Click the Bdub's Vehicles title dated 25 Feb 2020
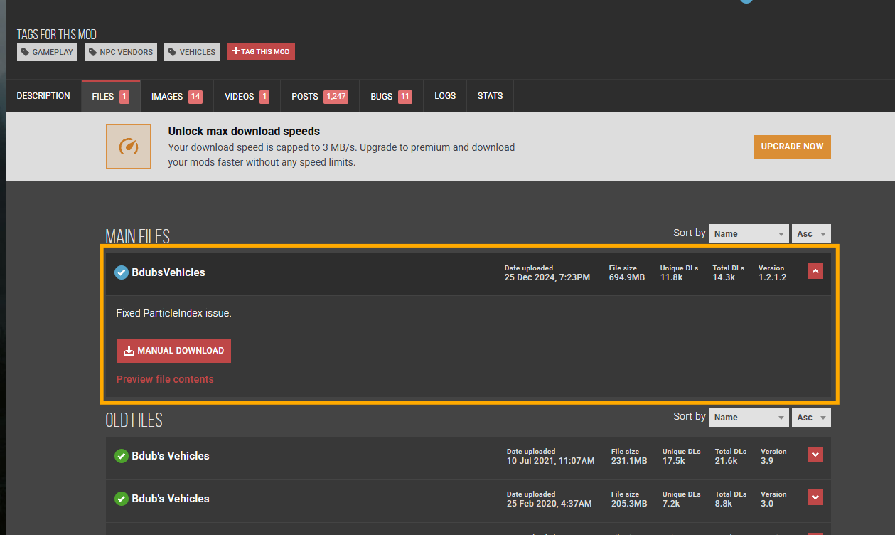Screen dimensions: 895x535 point(171,499)
